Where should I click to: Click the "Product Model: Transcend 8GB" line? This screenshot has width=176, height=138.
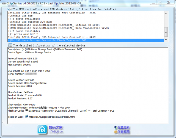pos(25,95)
